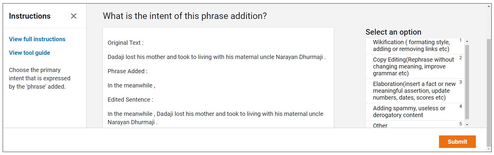Select the Wikification option
Screen dimensions: 494x155
415,46
